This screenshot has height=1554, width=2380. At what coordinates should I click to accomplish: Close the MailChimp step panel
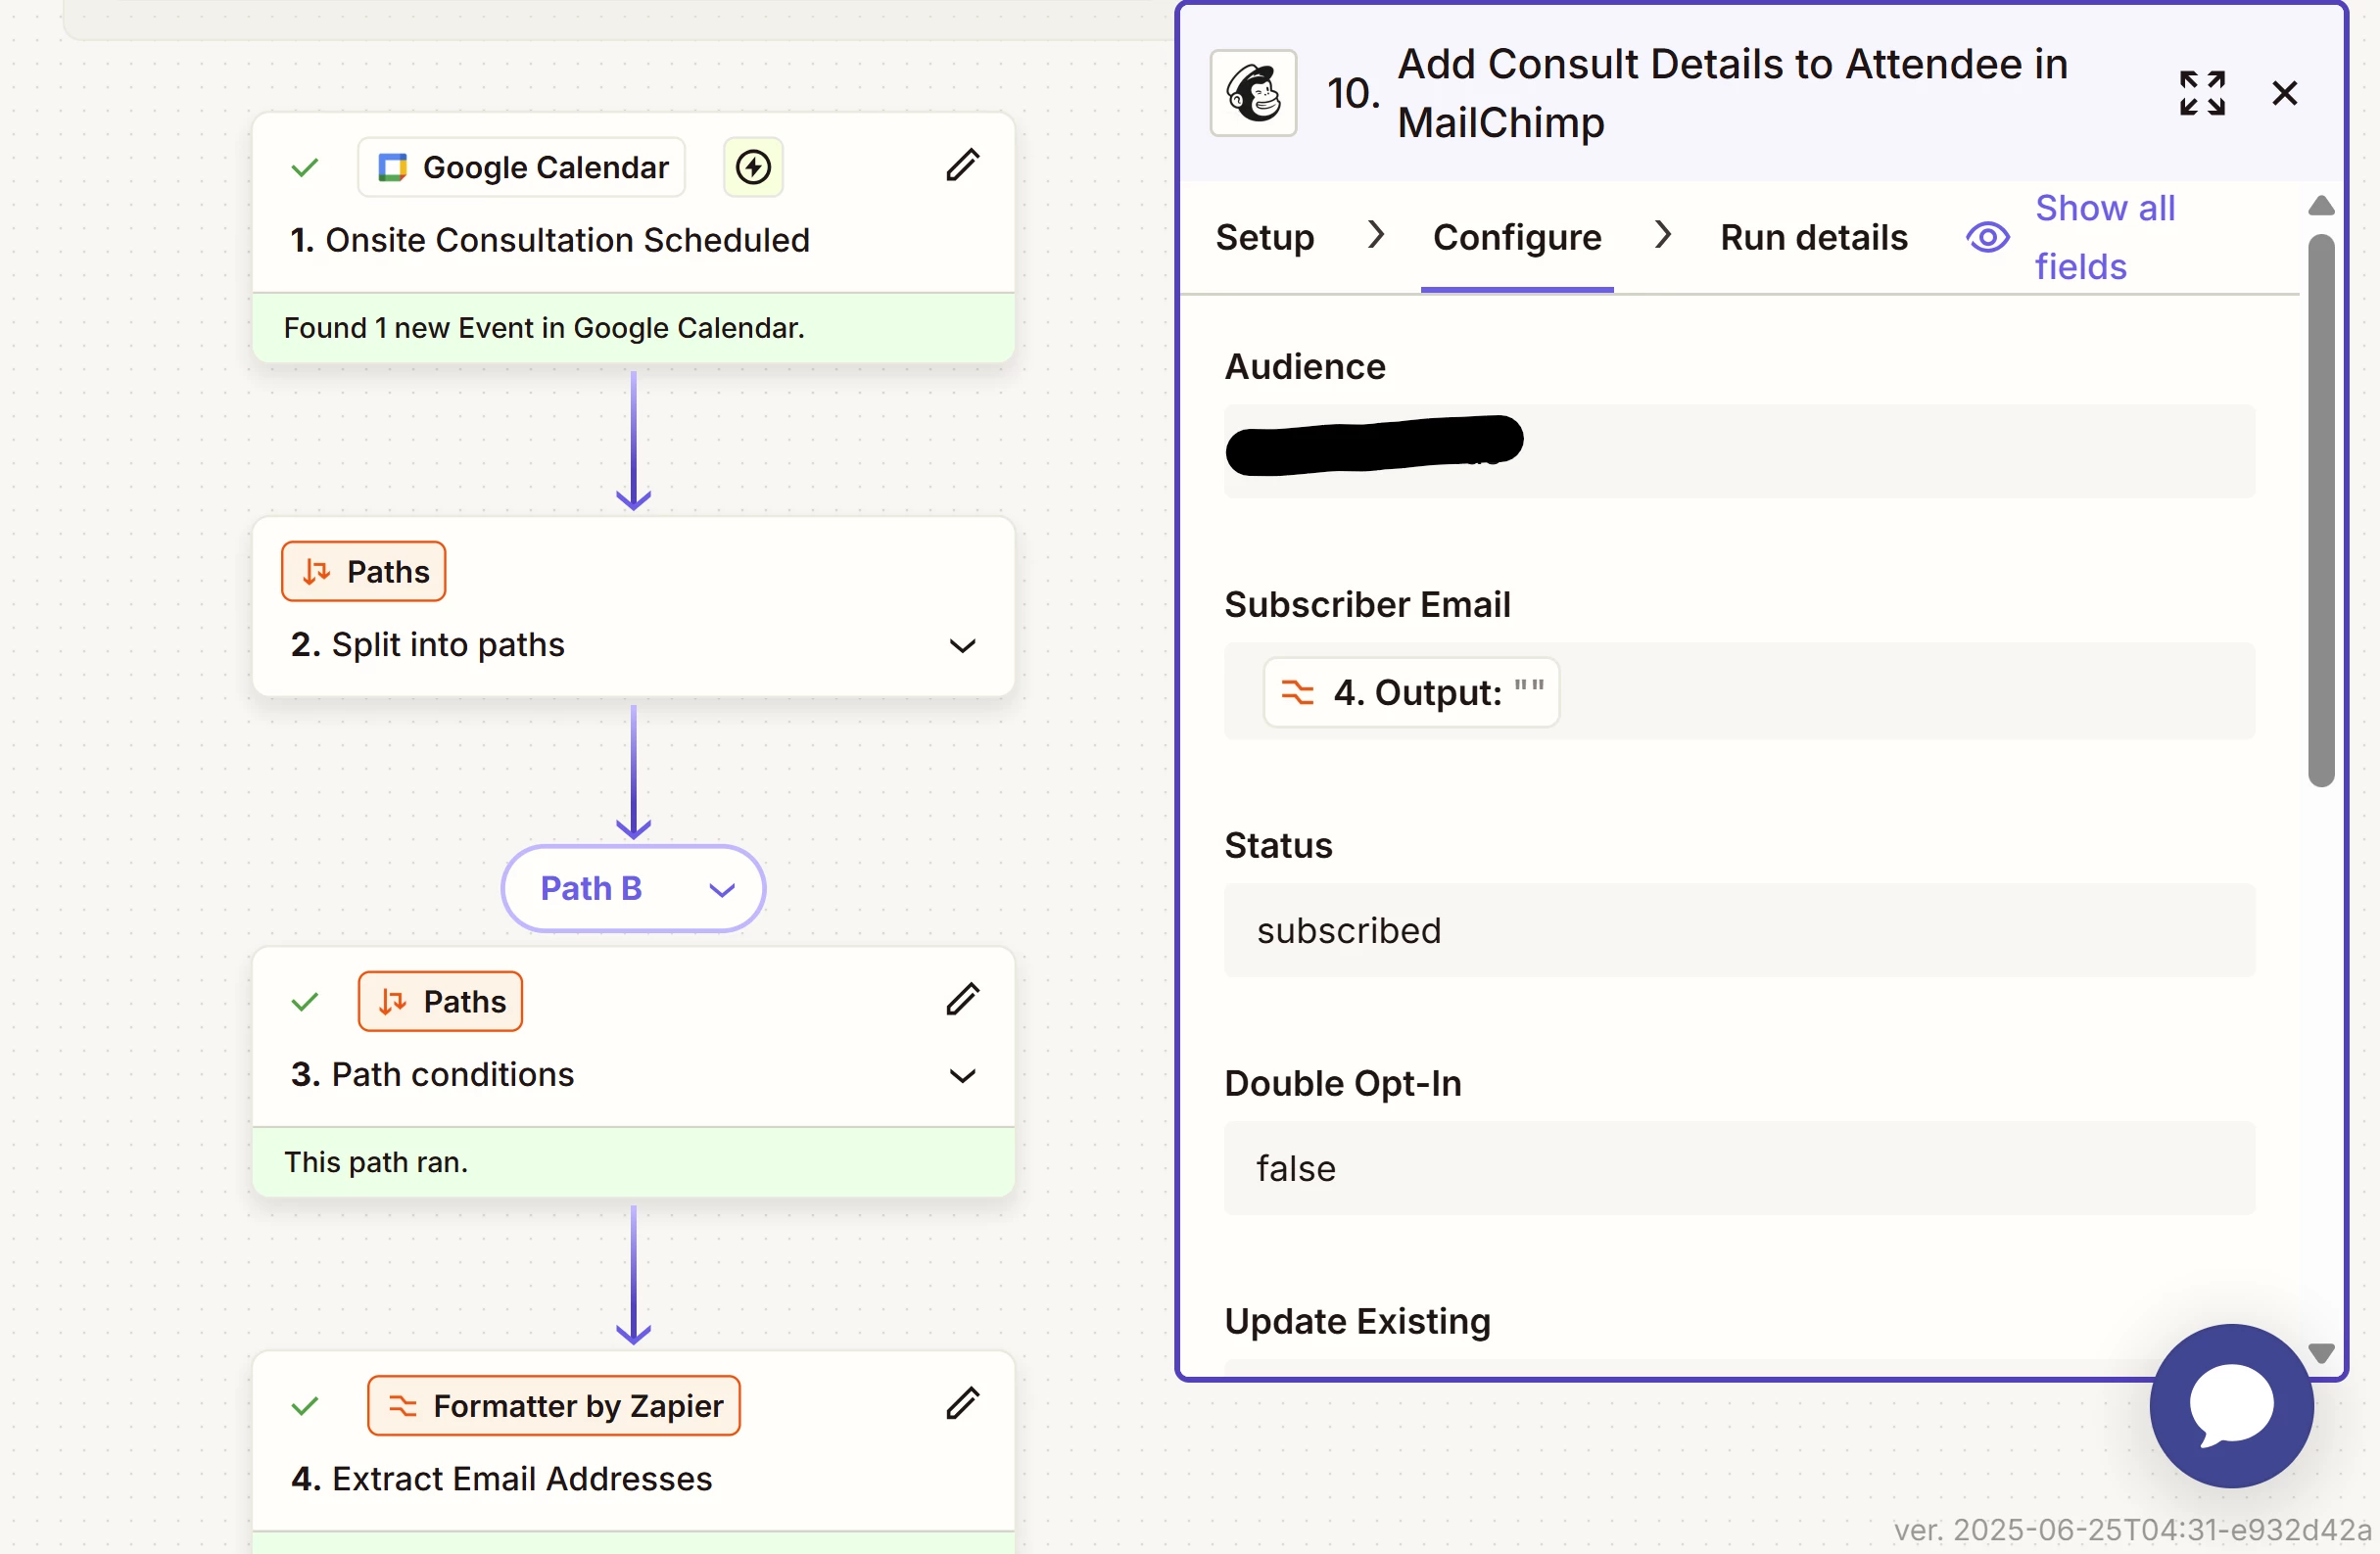click(2284, 93)
